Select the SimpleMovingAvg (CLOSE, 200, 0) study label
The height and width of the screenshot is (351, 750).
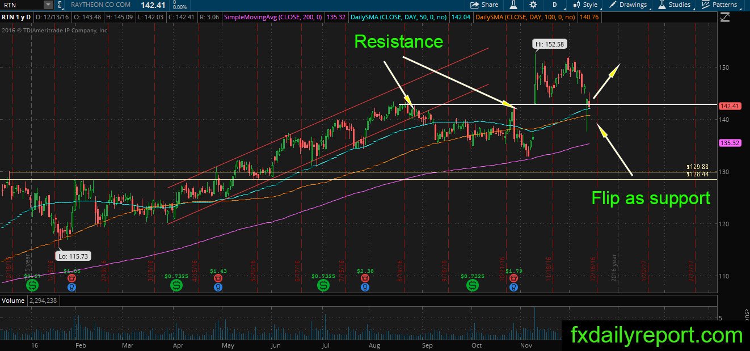click(x=273, y=18)
